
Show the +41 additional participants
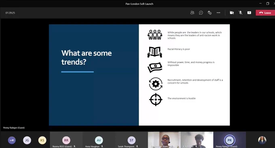(x=12, y=140)
